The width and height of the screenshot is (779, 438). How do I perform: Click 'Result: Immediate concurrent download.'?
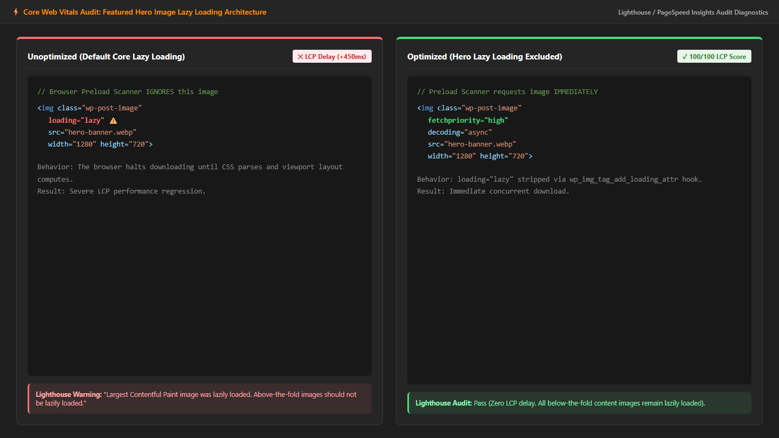493,191
